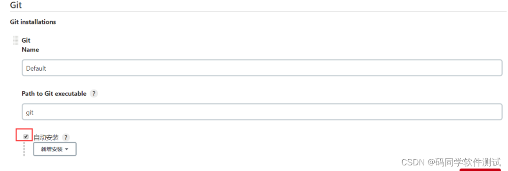Click the word Default inside Name box
The height and width of the screenshot is (171, 508).
click(36, 68)
